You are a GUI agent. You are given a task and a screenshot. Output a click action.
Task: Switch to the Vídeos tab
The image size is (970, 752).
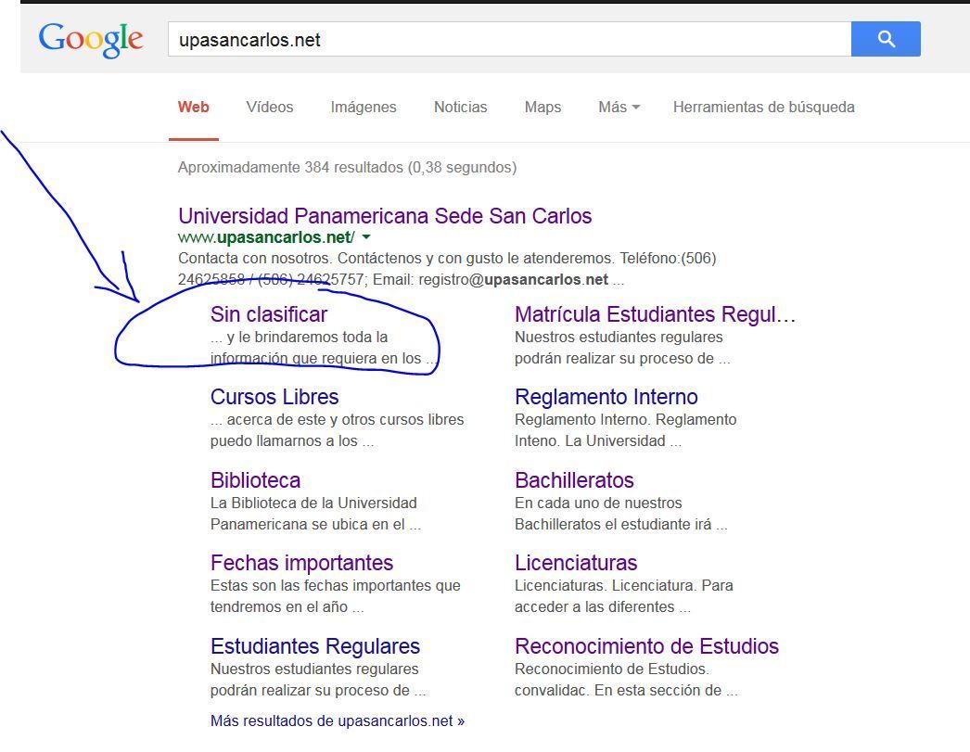(x=270, y=107)
